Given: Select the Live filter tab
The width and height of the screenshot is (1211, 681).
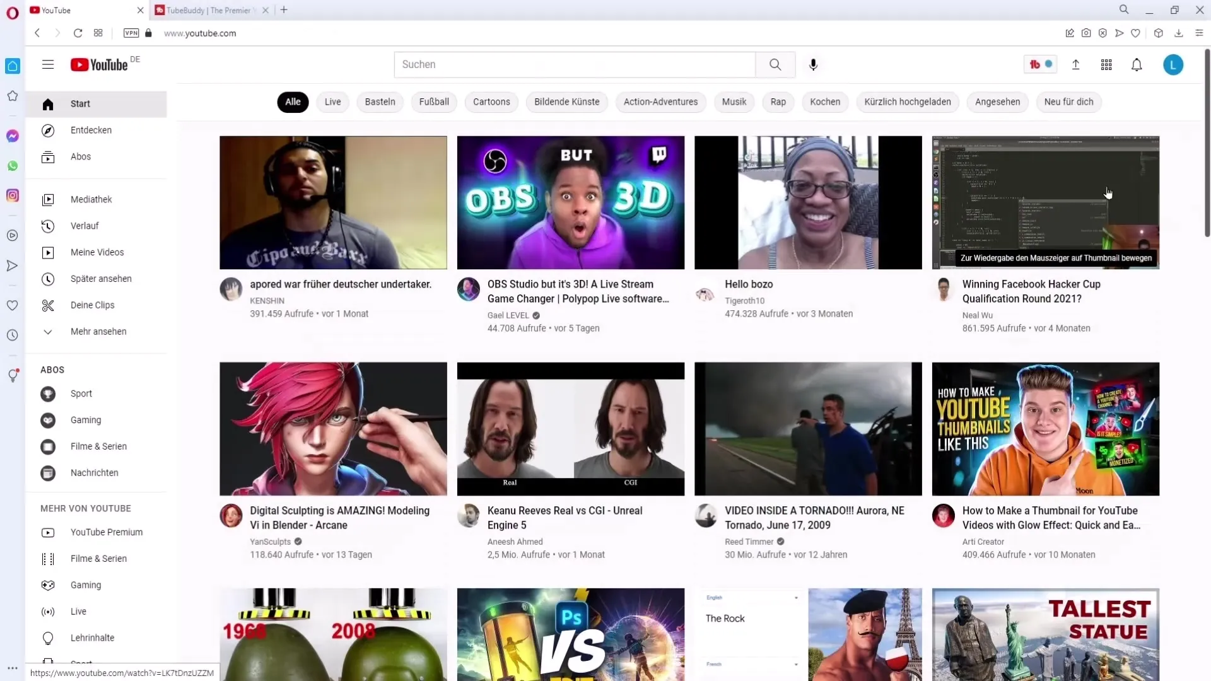Looking at the screenshot, I should coord(332,102).
